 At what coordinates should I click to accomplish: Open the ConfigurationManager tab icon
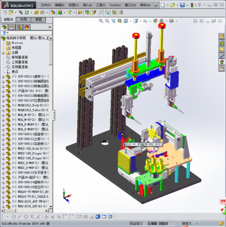click(x=19, y=27)
